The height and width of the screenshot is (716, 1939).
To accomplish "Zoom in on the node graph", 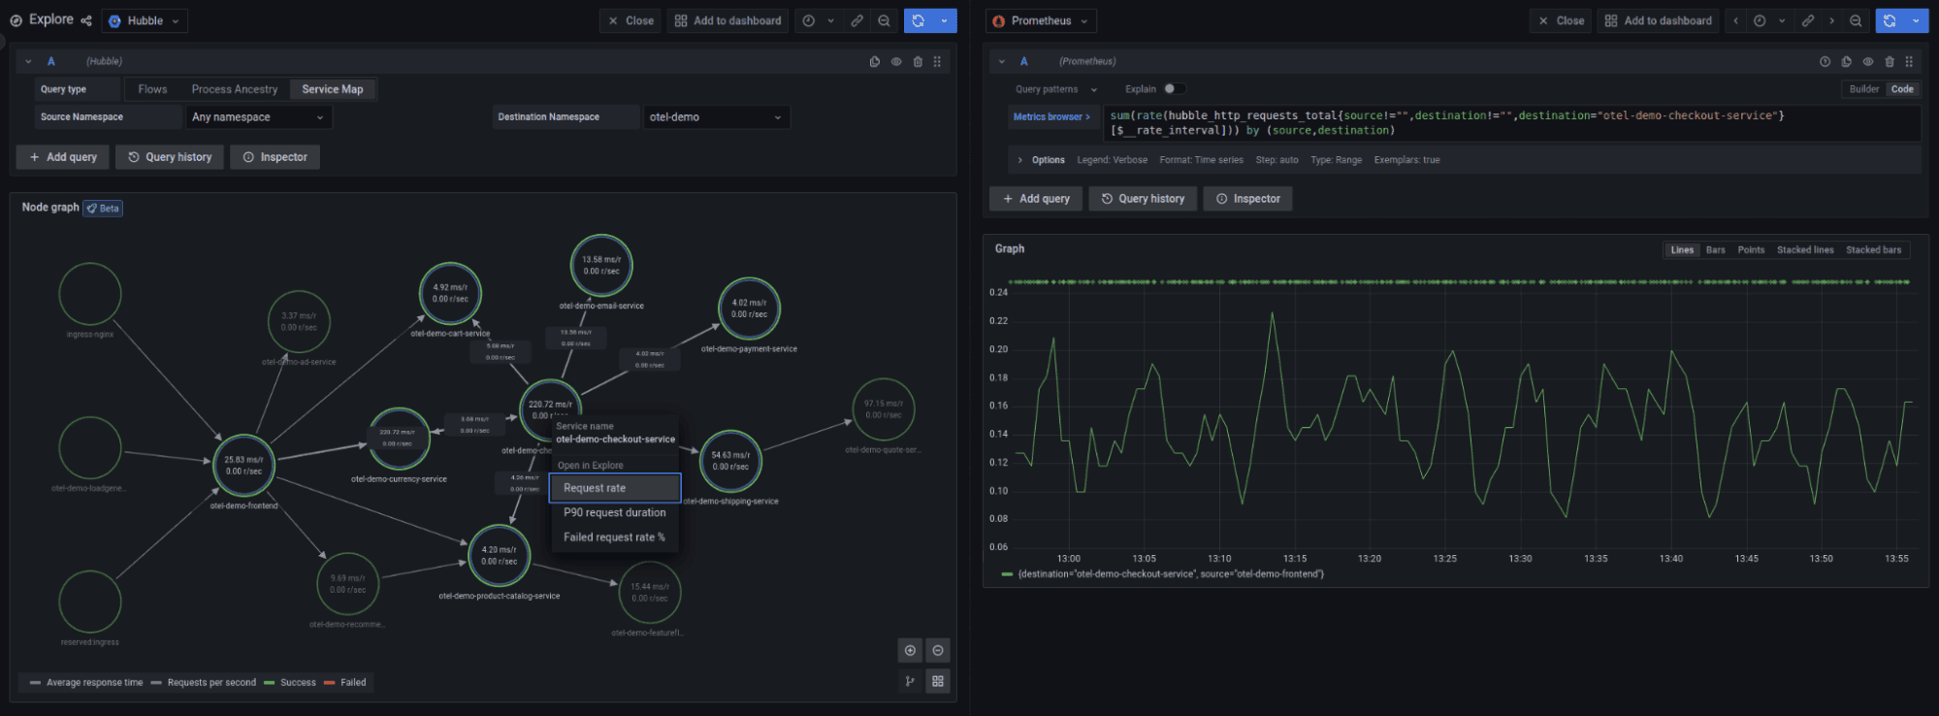I will click(x=910, y=651).
